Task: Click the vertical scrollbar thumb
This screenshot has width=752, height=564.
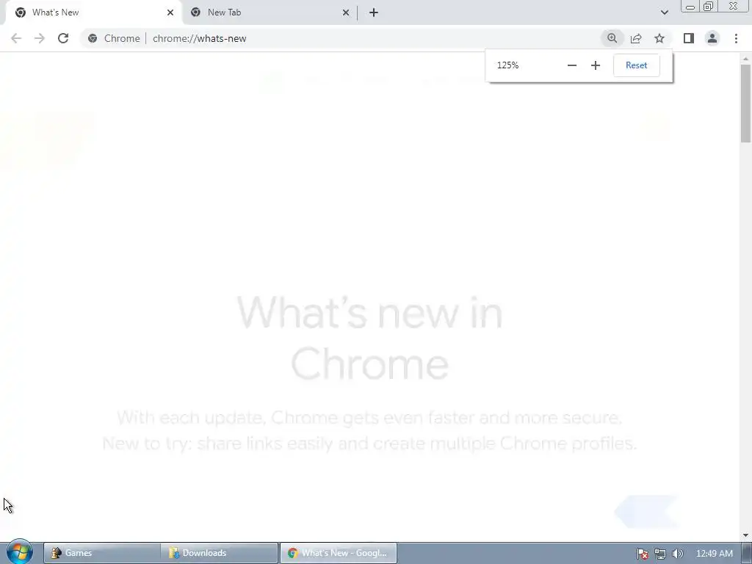Action: click(x=745, y=104)
